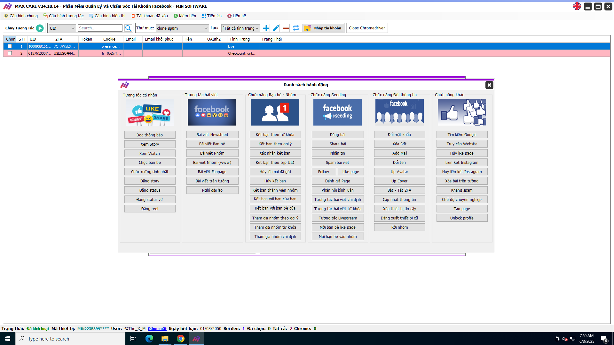The width and height of the screenshot is (614, 345).
Task: Click the pencil edit-folder icon
Action: (x=276, y=28)
